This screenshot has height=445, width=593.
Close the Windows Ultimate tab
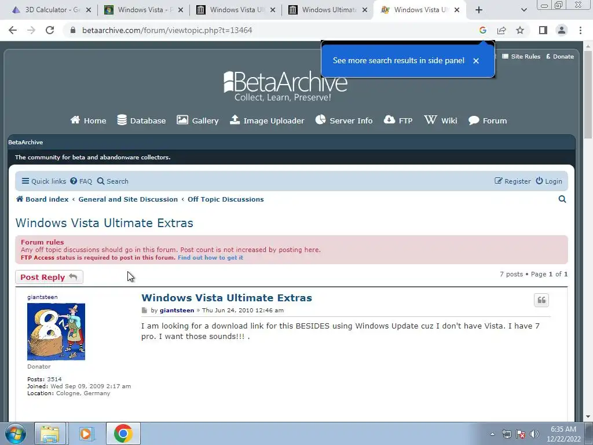365,10
